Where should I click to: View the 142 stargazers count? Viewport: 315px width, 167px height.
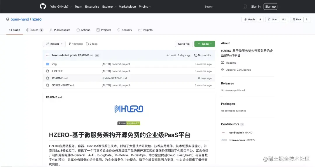pyautogui.click(x=284, y=19)
